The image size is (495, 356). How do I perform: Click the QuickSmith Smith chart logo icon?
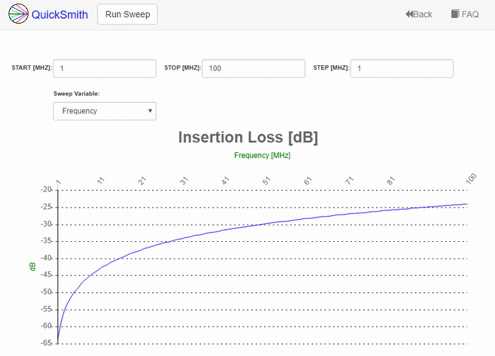[19, 14]
